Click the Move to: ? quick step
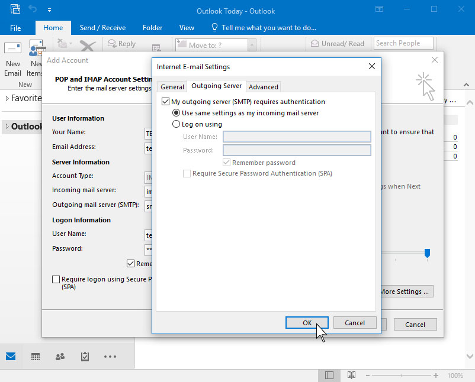Viewport: 475px width, 382px height. tap(212, 46)
